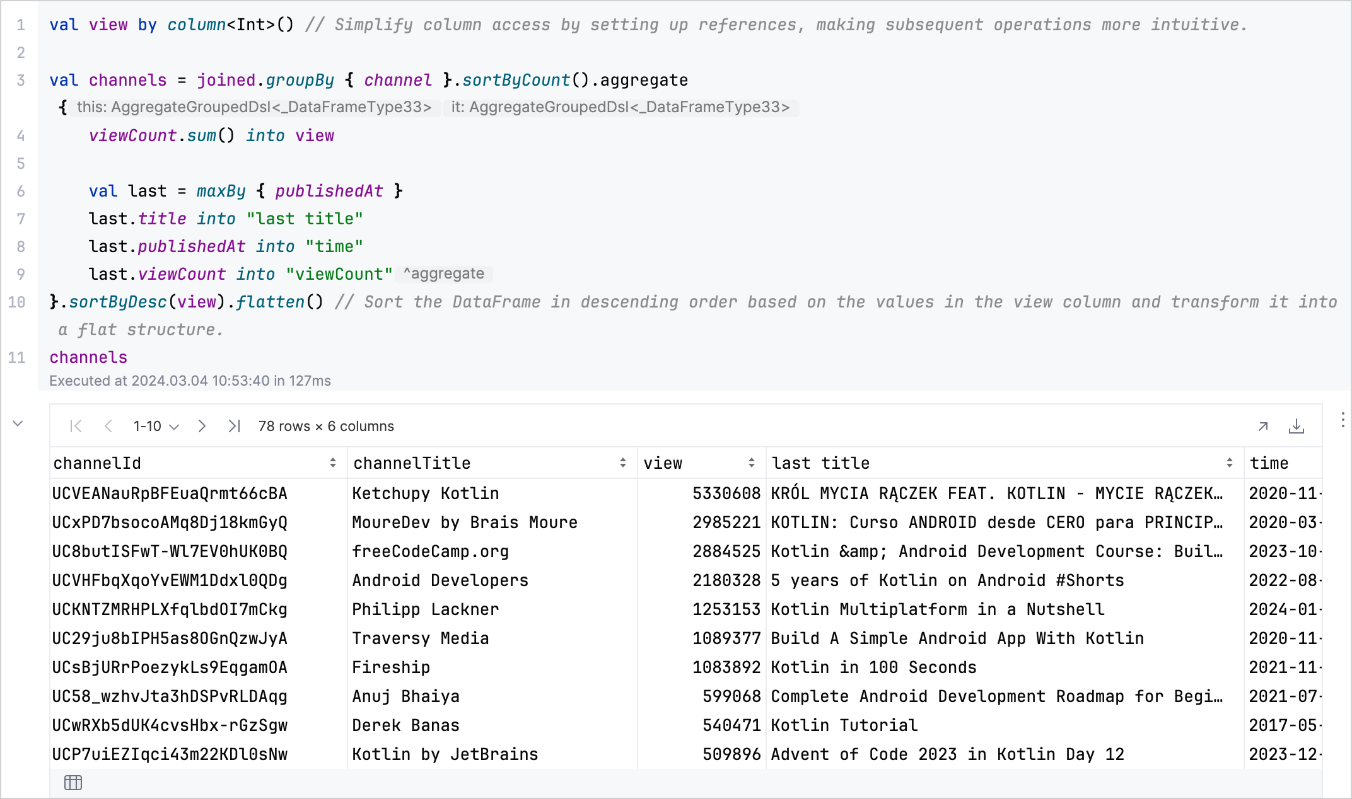This screenshot has width=1352, height=799.
Task: Click freeCodeCamp.org cell in table
Action: (430, 551)
